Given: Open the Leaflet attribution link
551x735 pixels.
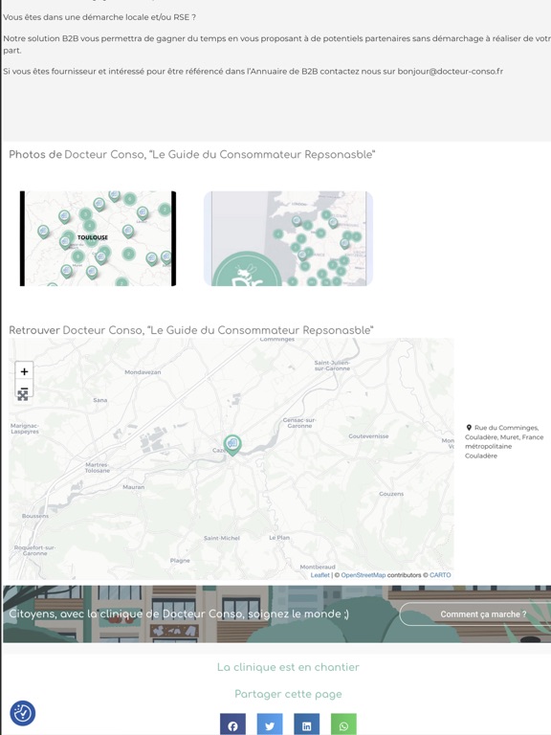Looking at the screenshot, I should (x=320, y=575).
